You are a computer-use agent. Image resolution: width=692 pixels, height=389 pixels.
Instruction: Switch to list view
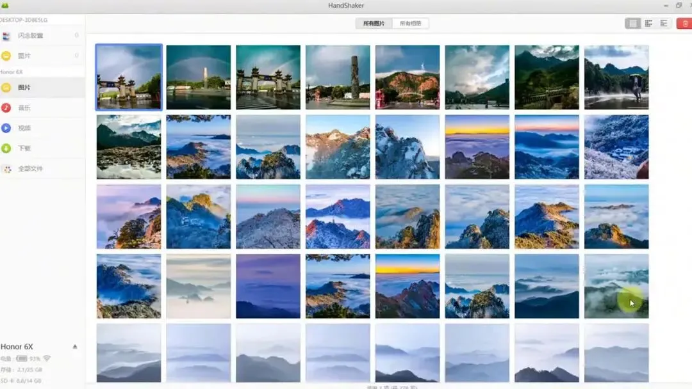[664, 23]
